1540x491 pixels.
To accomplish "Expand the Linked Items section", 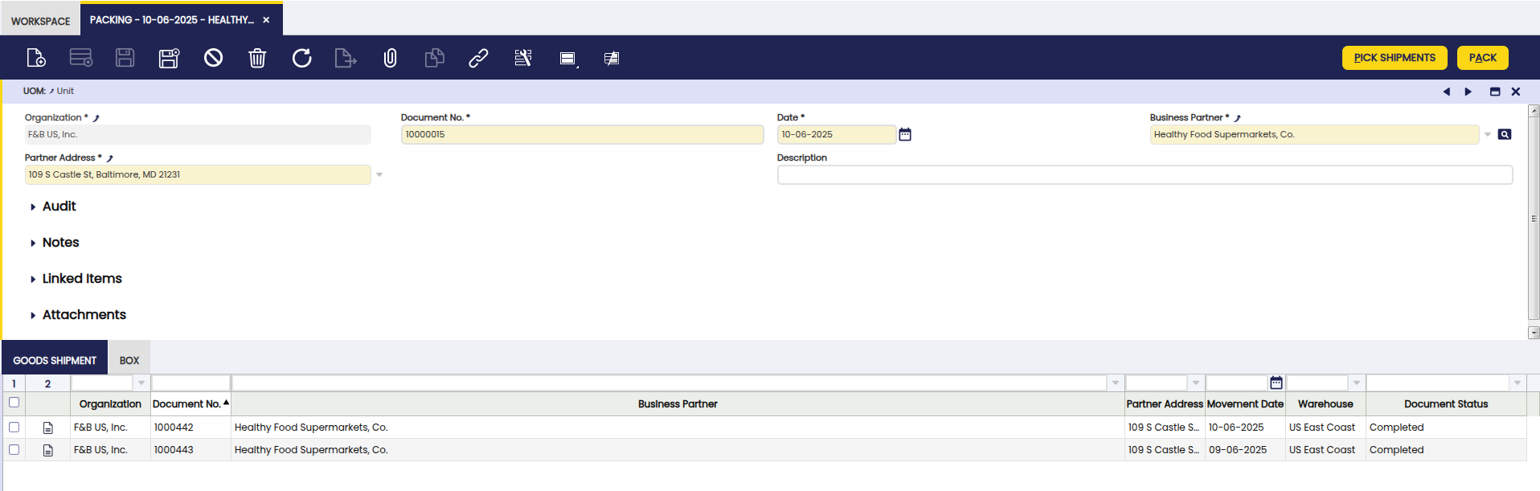I will click(81, 279).
